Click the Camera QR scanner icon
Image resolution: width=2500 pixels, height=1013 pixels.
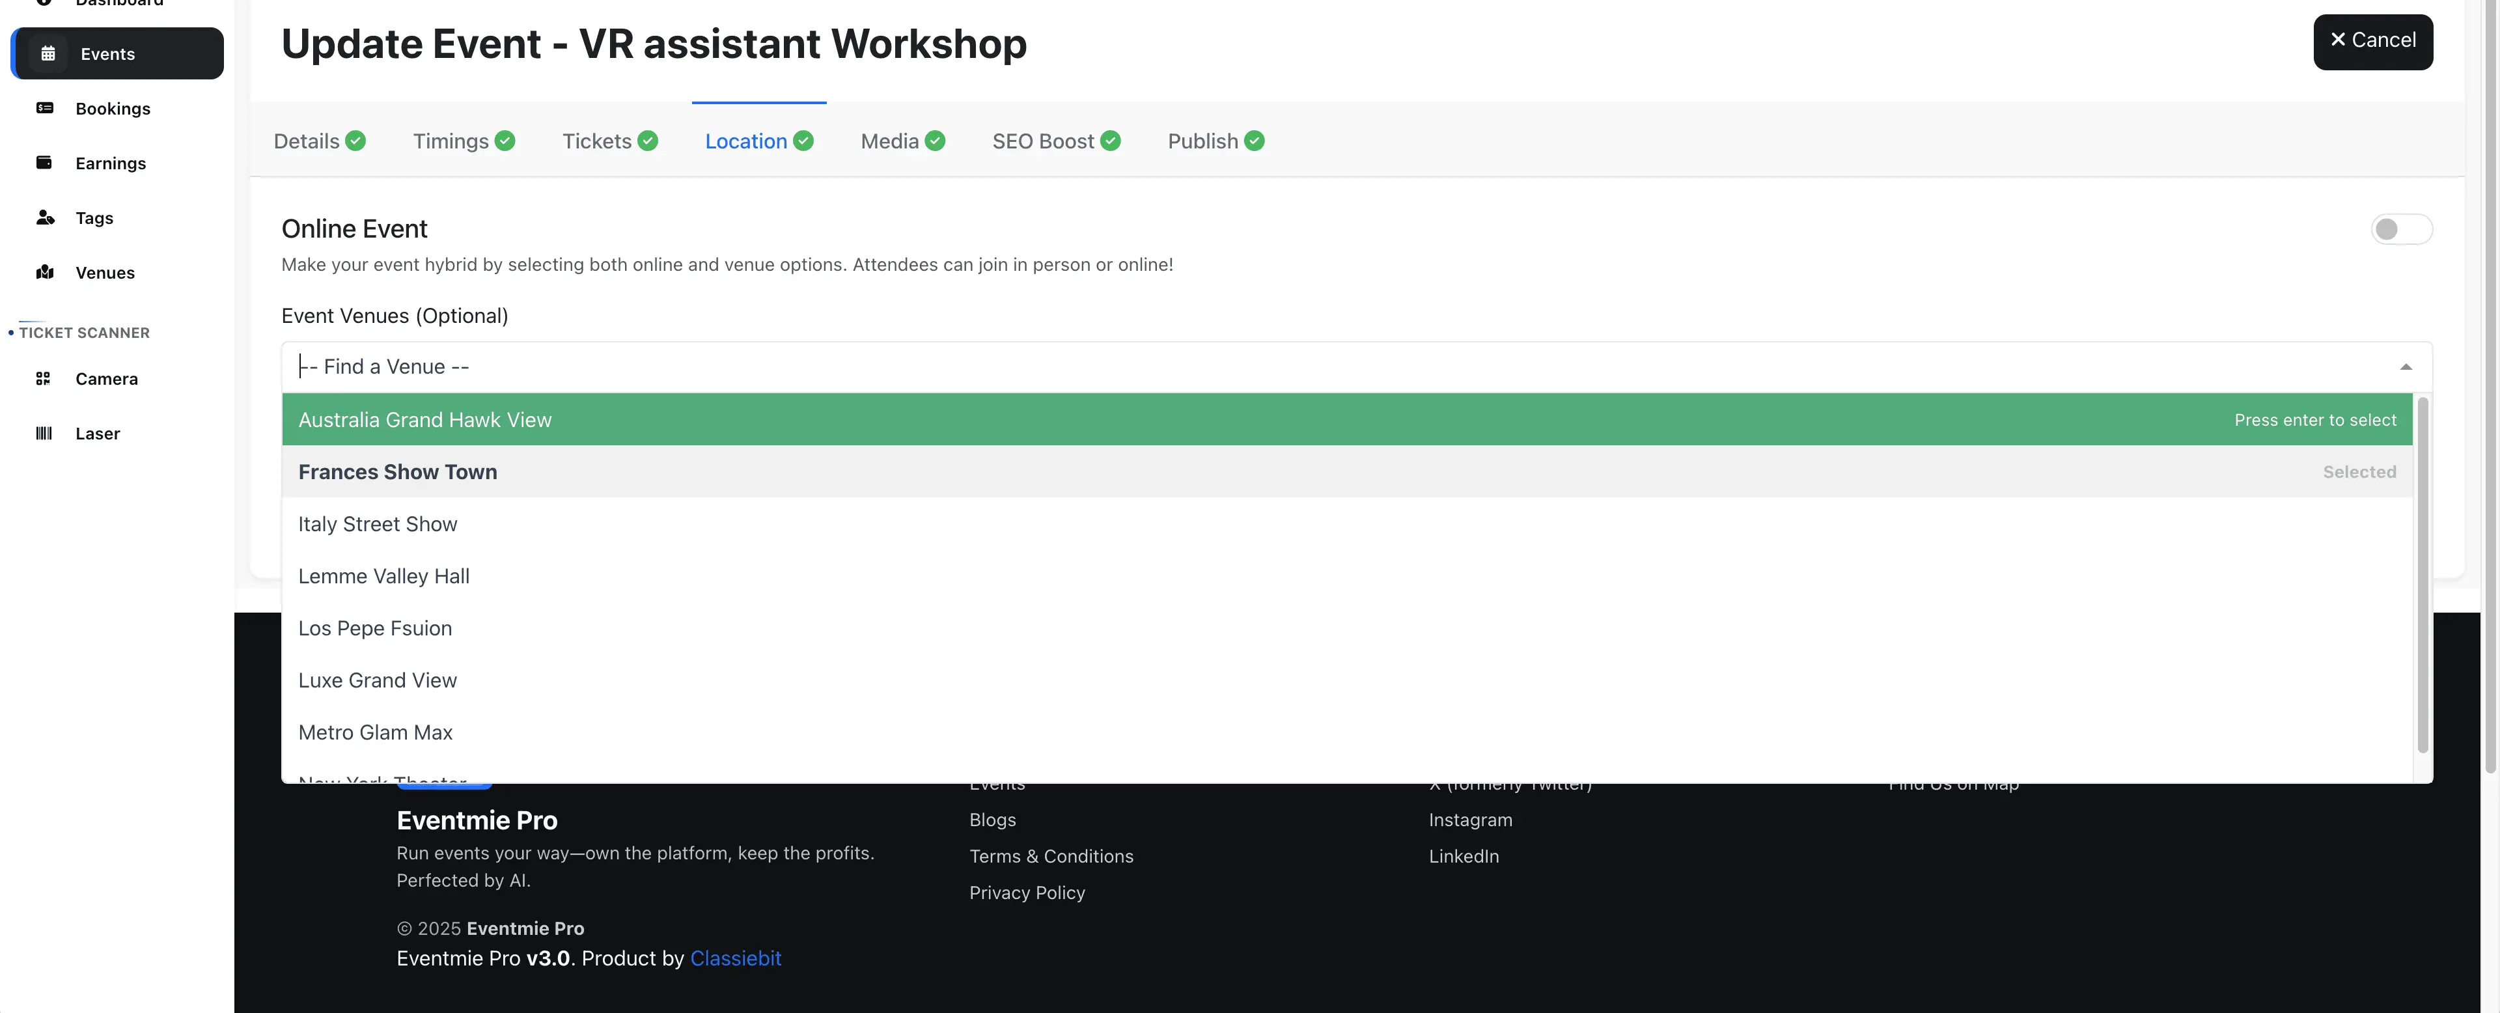pos(43,378)
